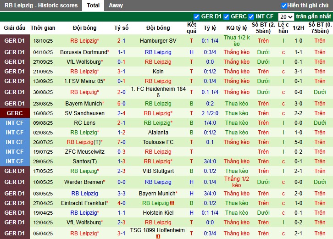Click the 2-1 score for Hamburger SV match

[x=121, y=40]
